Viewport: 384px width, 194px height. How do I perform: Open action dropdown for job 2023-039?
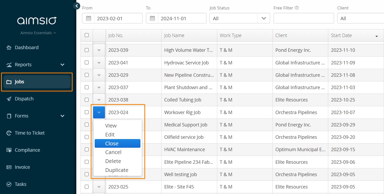(99, 50)
